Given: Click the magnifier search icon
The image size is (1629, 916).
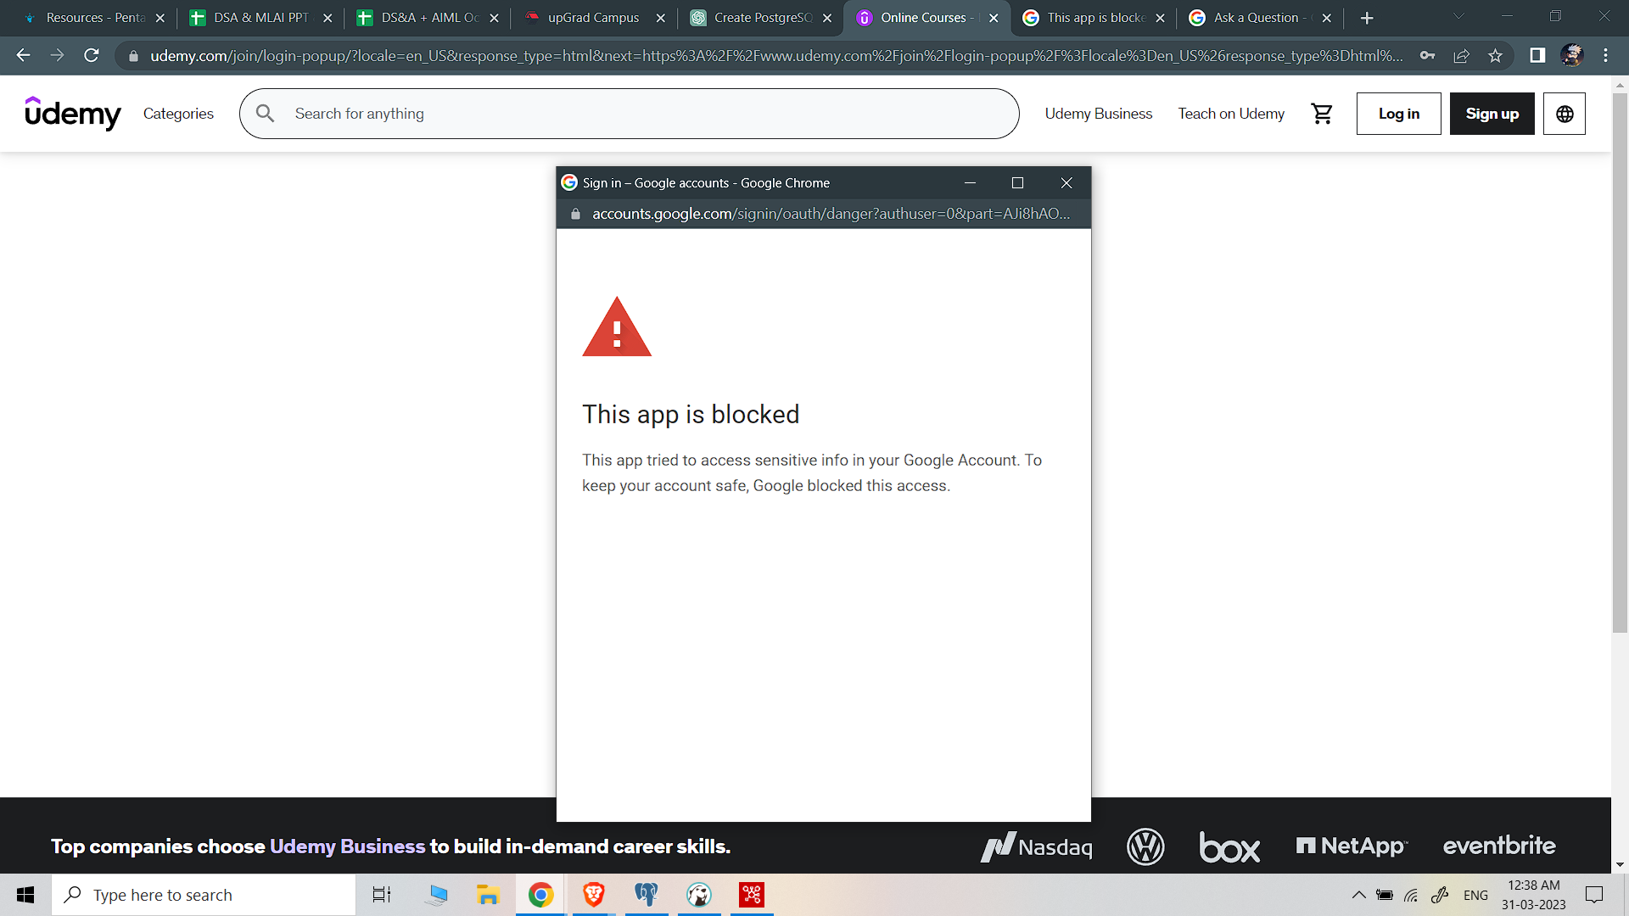Looking at the screenshot, I should pos(265,114).
